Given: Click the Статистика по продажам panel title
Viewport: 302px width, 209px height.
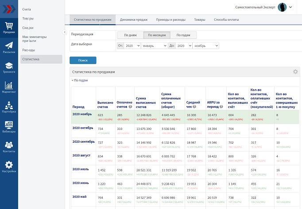Looking at the screenshot, I should (93, 72).
